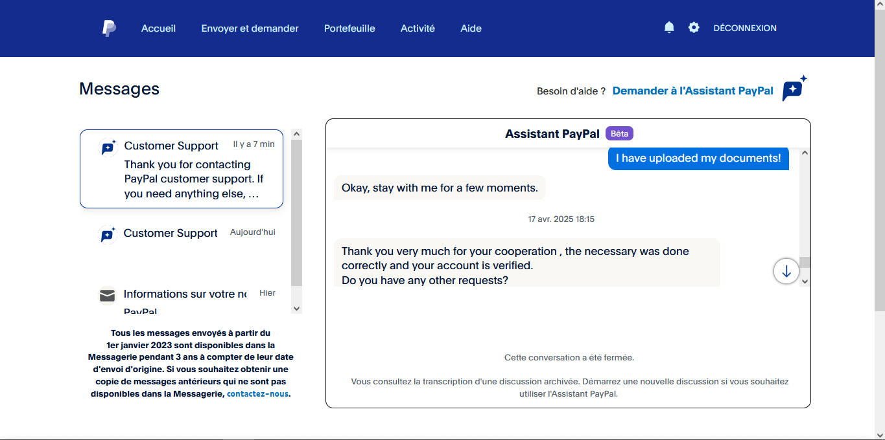Click envelope icon of Informations message

pyautogui.click(x=107, y=296)
